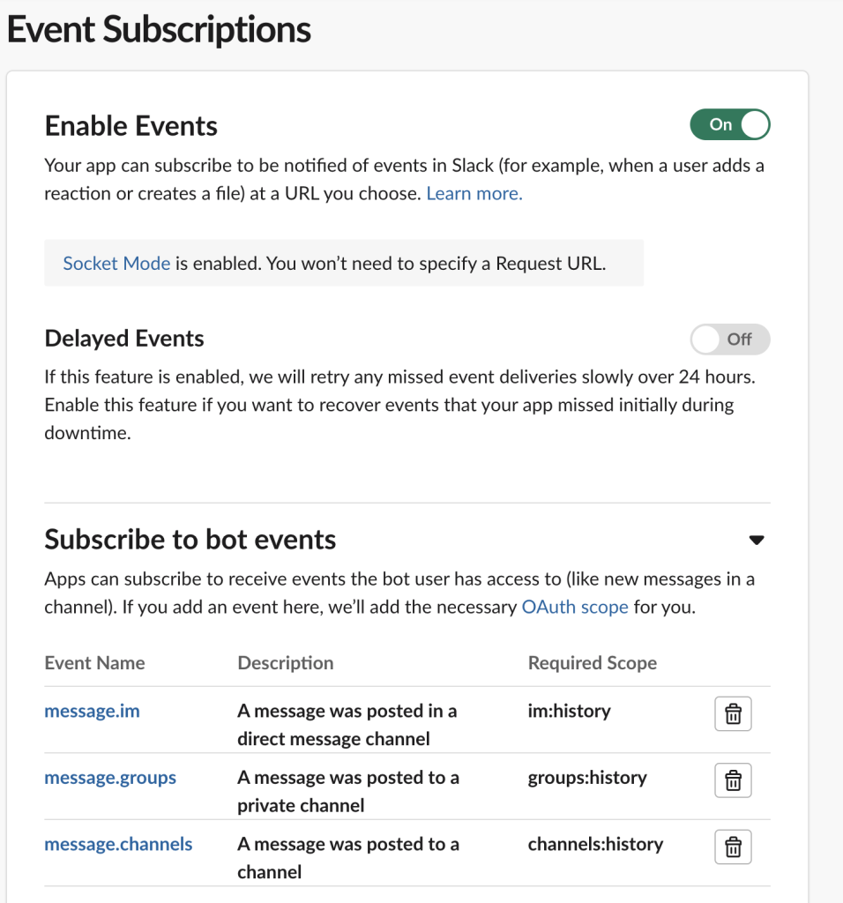Turn off the Enable Events switch
The image size is (843, 903).
click(729, 124)
